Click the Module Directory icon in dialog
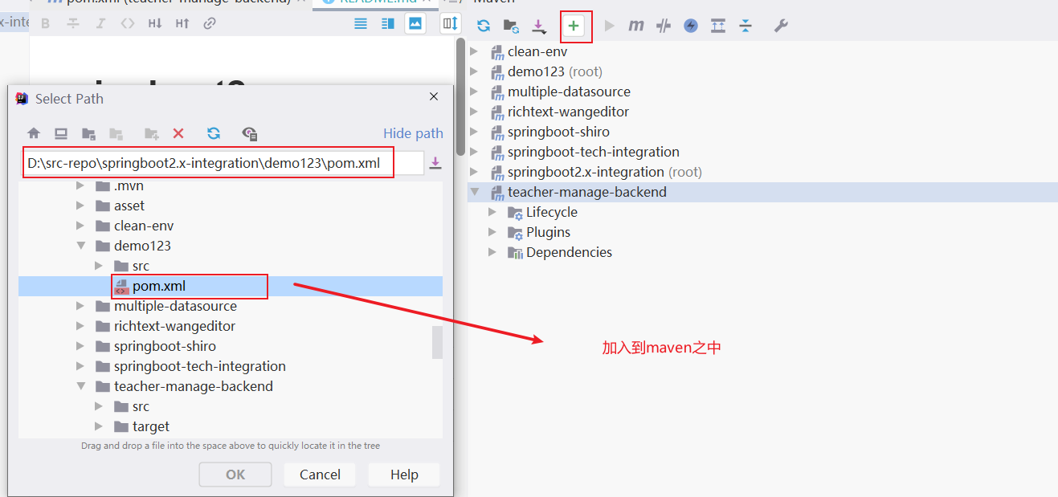Image resolution: width=1058 pixels, height=497 pixels. pyautogui.click(x=116, y=133)
